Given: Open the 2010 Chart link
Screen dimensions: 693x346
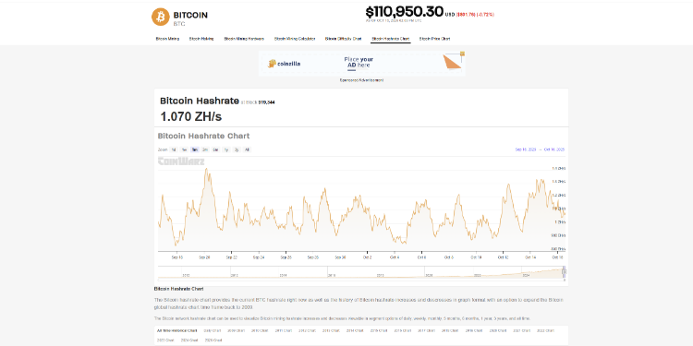Looking at the screenshot, I should [x=260, y=330].
